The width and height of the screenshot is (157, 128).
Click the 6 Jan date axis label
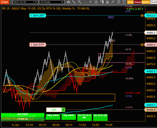pos(16,125)
